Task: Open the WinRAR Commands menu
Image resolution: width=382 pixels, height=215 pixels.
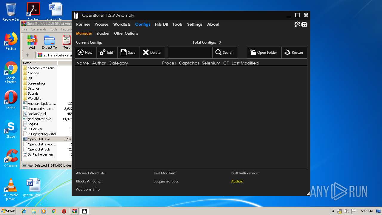Action: [x=38, y=29]
